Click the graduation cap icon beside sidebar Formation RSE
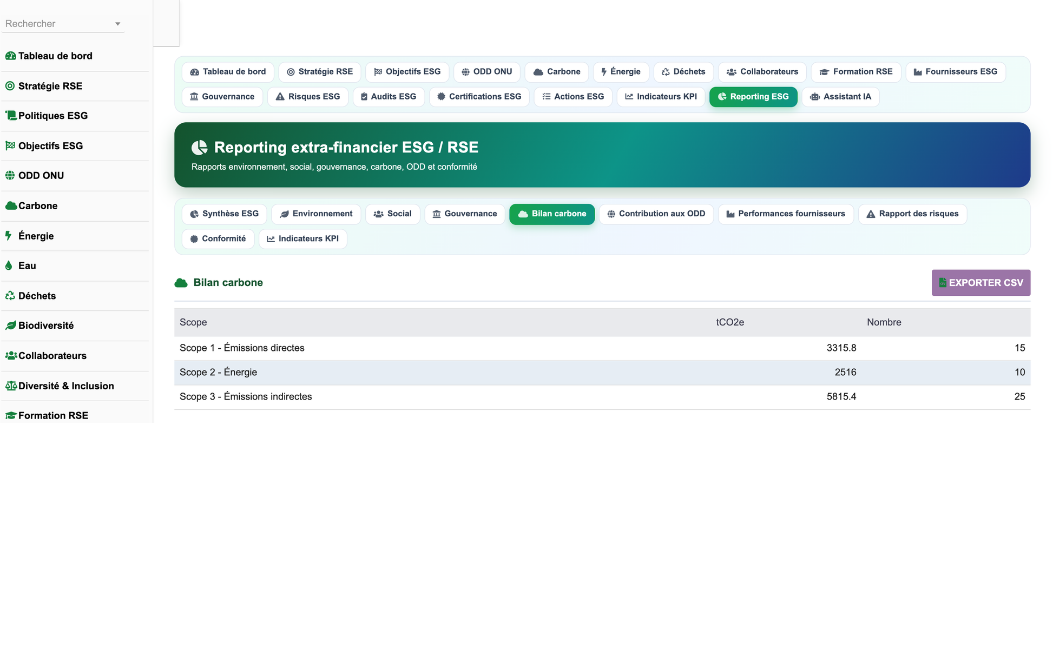1053x651 pixels. [x=11, y=416]
